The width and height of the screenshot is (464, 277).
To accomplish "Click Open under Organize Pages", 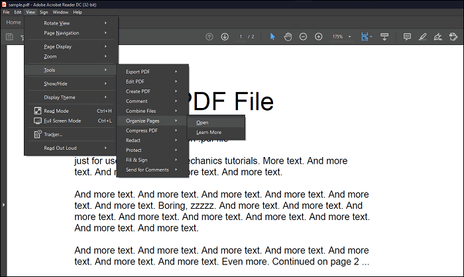I will pyautogui.click(x=203, y=123).
